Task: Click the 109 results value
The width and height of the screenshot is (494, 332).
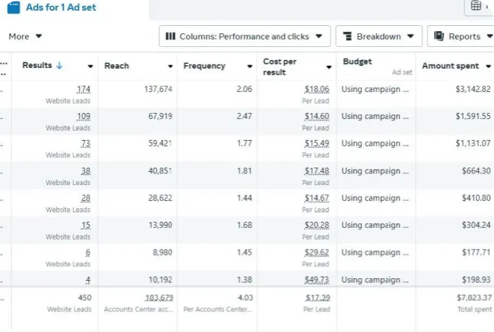Action: click(84, 116)
